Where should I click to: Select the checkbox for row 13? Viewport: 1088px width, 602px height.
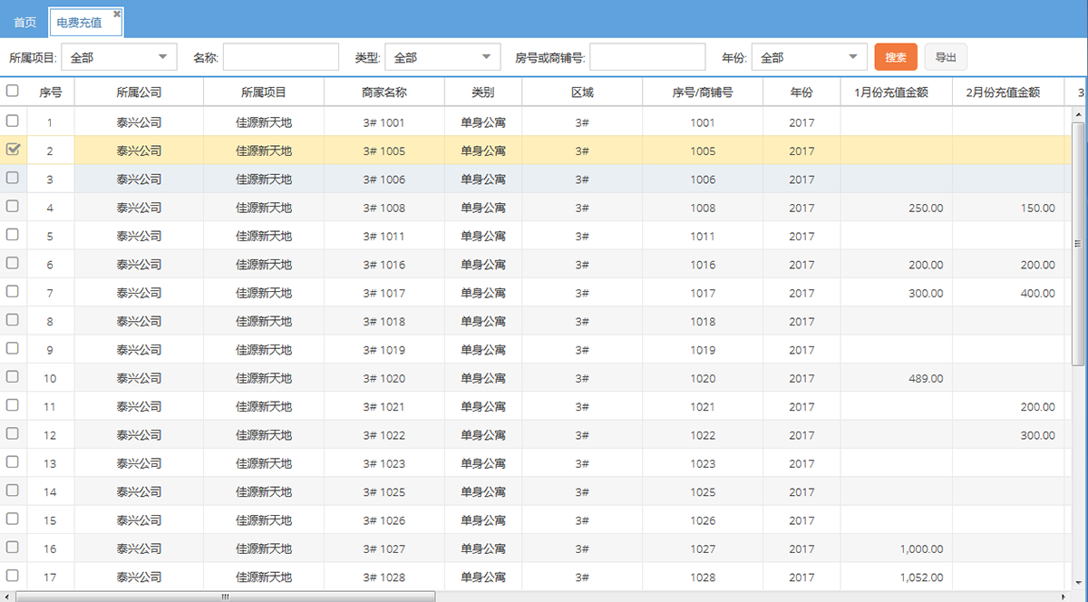pos(13,461)
